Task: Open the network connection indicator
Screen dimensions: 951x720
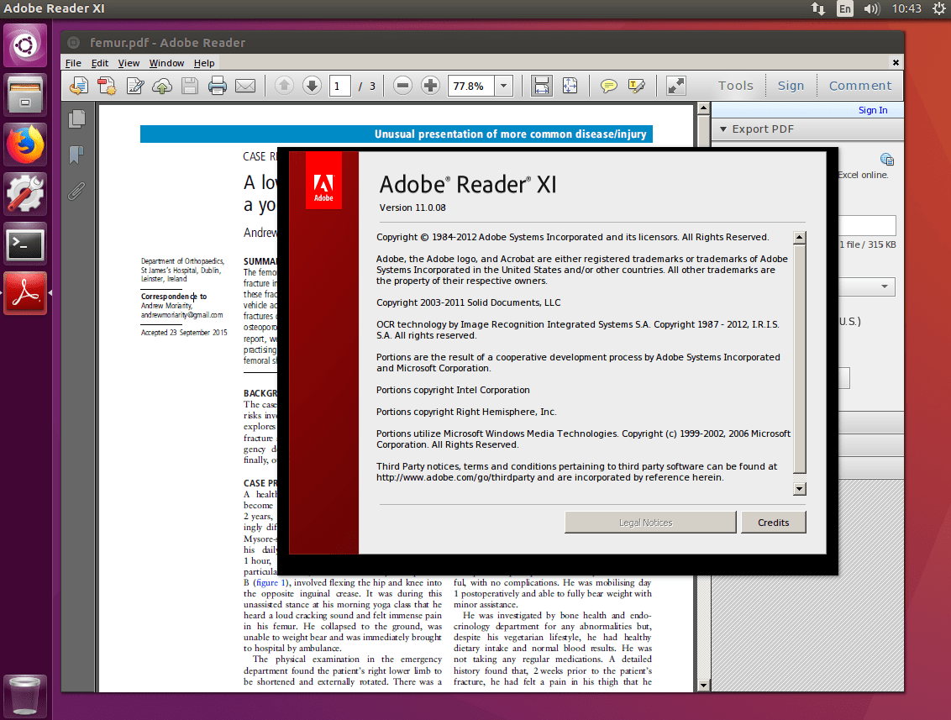Action: (x=818, y=8)
